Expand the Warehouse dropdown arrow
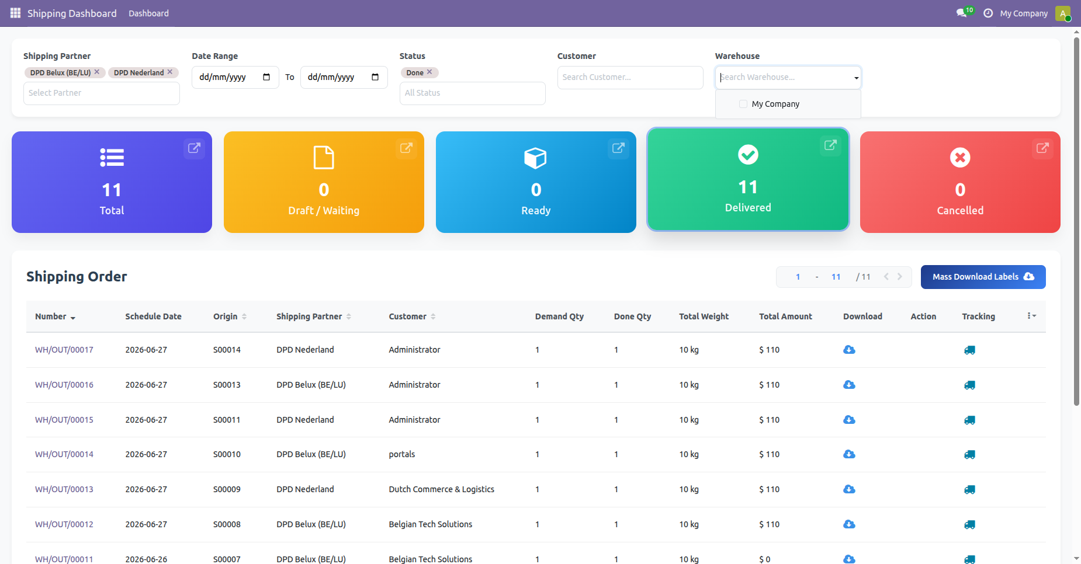This screenshot has height=564, width=1081. tap(856, 78)
